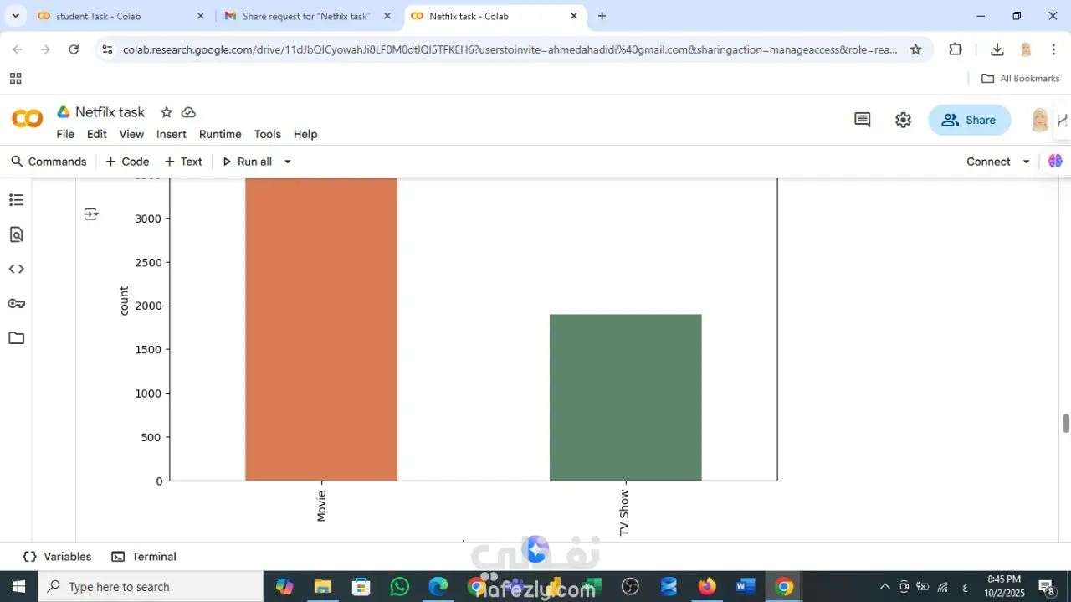Viewport: 1071px width, 602px height.
Task: Open the Chrome tab search dropdown
Action: coord(15,16)
